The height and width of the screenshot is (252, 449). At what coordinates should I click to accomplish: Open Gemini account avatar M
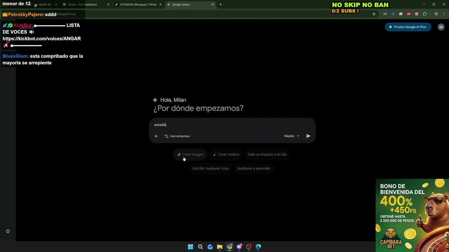[x=441, y=27]
